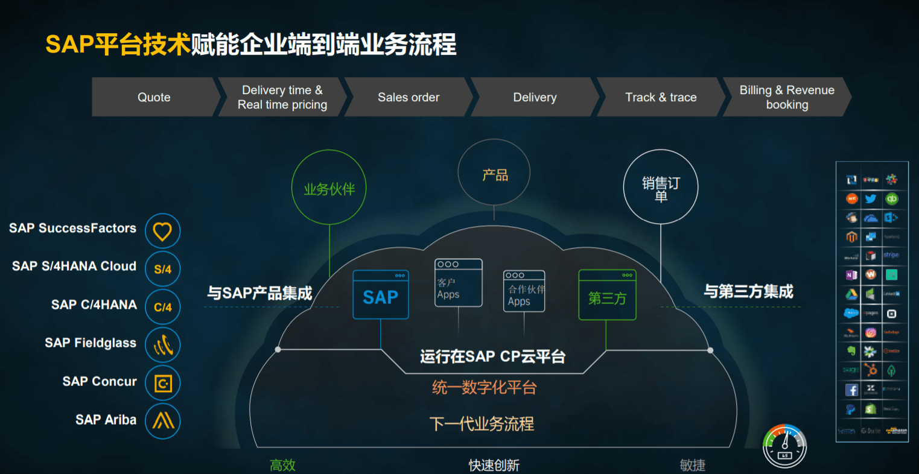Select the QuickBooks green logo
Image resolution: width=919 pixels, height=474 pixels.
891,198
